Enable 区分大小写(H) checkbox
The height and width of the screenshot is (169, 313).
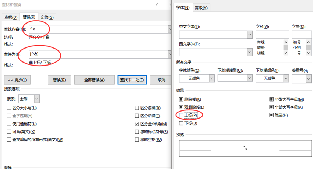click(x=9, y=108)
